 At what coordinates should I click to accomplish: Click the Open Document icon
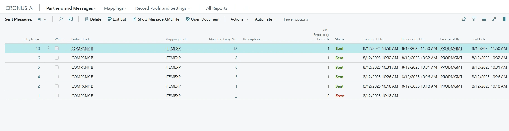188,19
